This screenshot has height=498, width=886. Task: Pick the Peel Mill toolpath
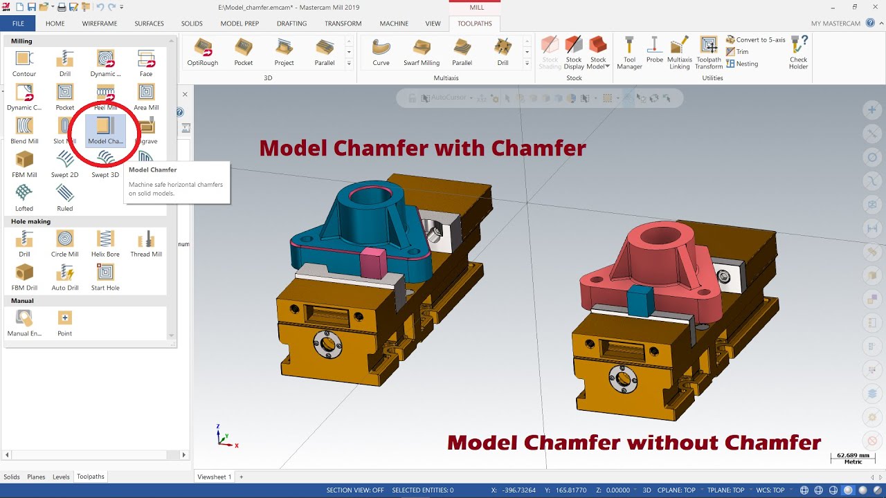[105, 97]
